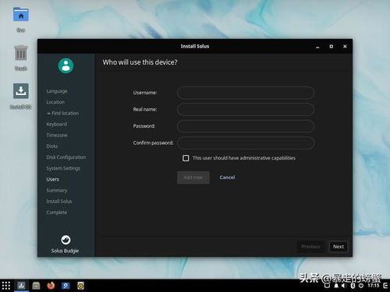Minimize the Install Solus window
Viewport: 390px width, 292px height.
coord(317,47)
